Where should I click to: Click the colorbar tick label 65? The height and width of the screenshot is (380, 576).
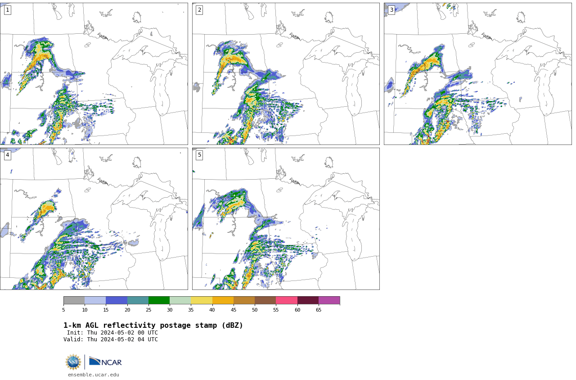[319, 310]
